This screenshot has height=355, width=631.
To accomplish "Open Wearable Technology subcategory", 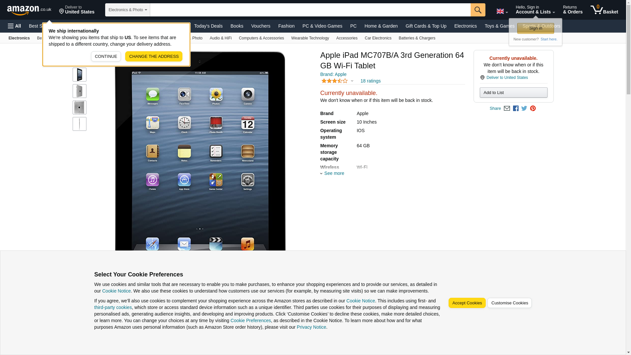I will pyautogui.click(x=310, y=38).
